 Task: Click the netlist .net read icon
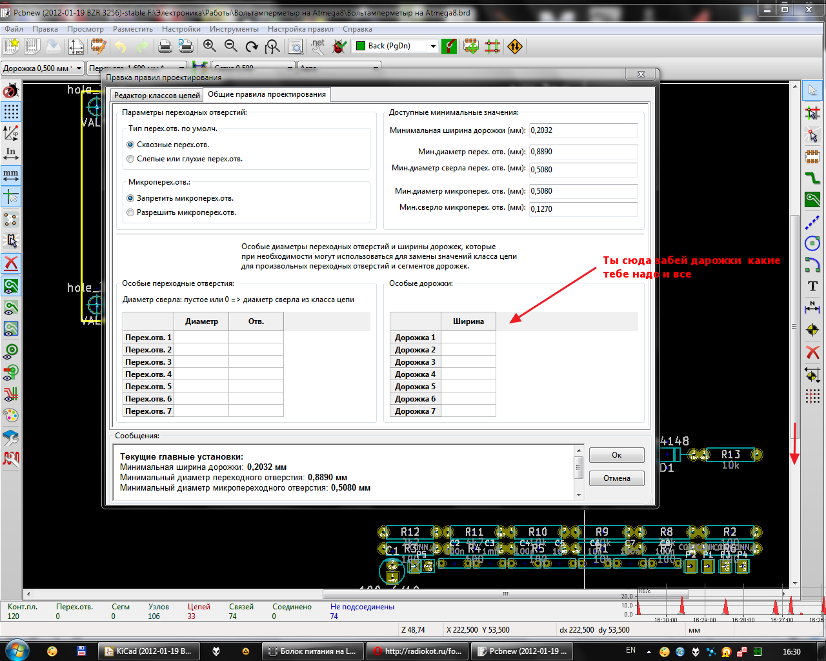click(317, 46)
